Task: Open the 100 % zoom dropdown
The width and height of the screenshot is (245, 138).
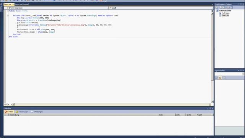Action: click(11, 104)
